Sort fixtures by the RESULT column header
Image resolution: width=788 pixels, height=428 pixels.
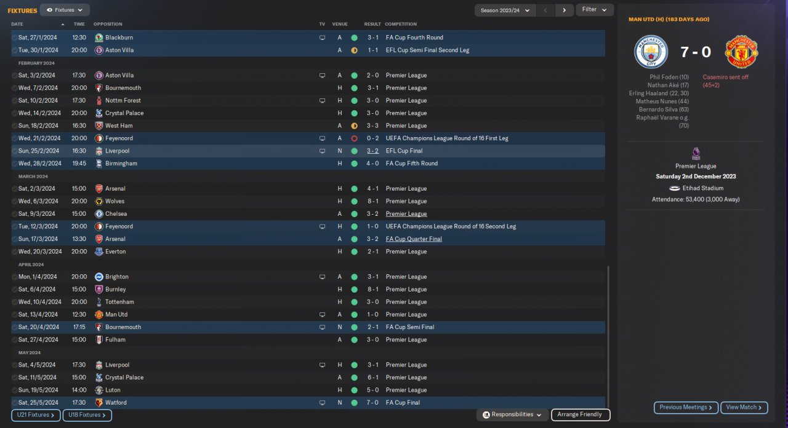(x=372, y=24)
